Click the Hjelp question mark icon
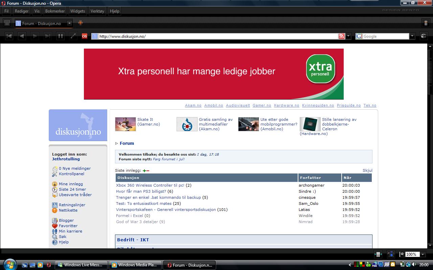 [x=55, y=242]
